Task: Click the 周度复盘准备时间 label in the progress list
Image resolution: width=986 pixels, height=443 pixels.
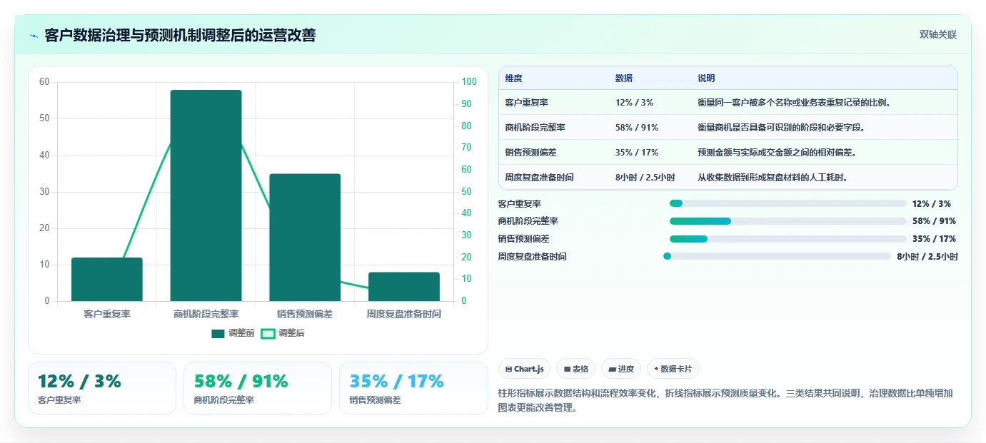Action: tap(533, 257)
